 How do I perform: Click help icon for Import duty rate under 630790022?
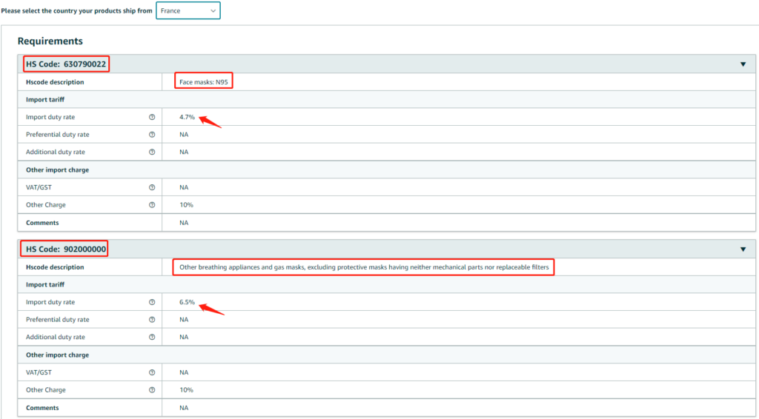[x=152, y=117]
